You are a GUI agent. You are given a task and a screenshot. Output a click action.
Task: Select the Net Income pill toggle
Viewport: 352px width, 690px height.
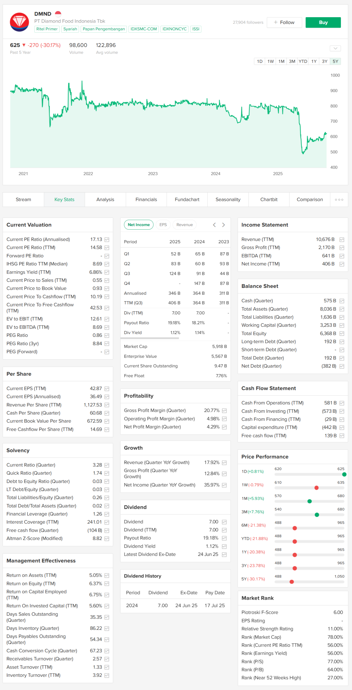point(138,225)
